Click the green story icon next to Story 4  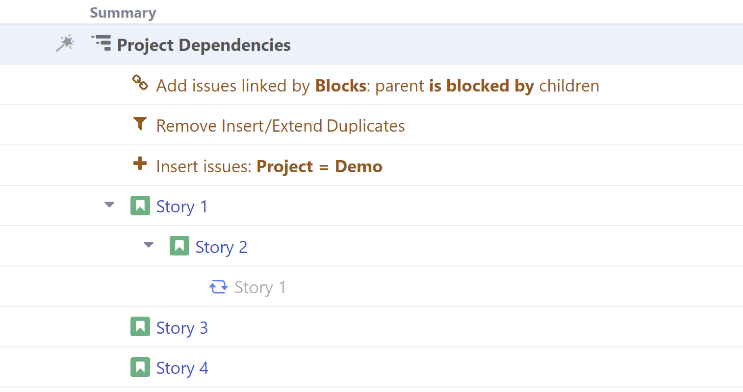(x=141, y=367)
